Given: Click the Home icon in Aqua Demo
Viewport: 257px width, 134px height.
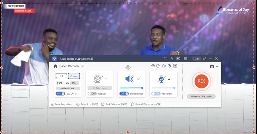Looking at the screenshot, I should coord(55,66).
